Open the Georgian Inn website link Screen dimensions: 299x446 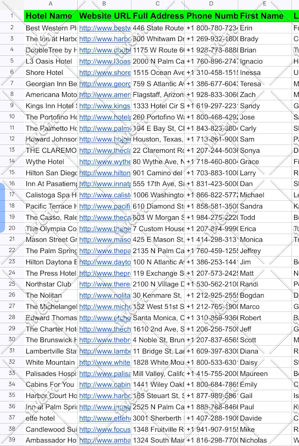(x=105, y=84)
